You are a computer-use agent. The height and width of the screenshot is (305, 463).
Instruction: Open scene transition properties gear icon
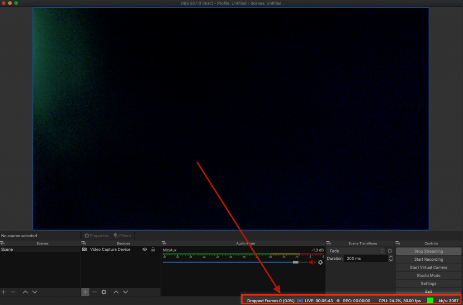(390, 251)
